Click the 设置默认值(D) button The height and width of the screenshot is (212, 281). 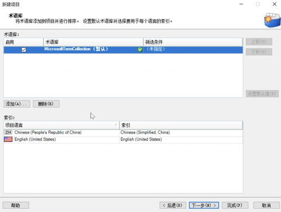coord(262,93)
